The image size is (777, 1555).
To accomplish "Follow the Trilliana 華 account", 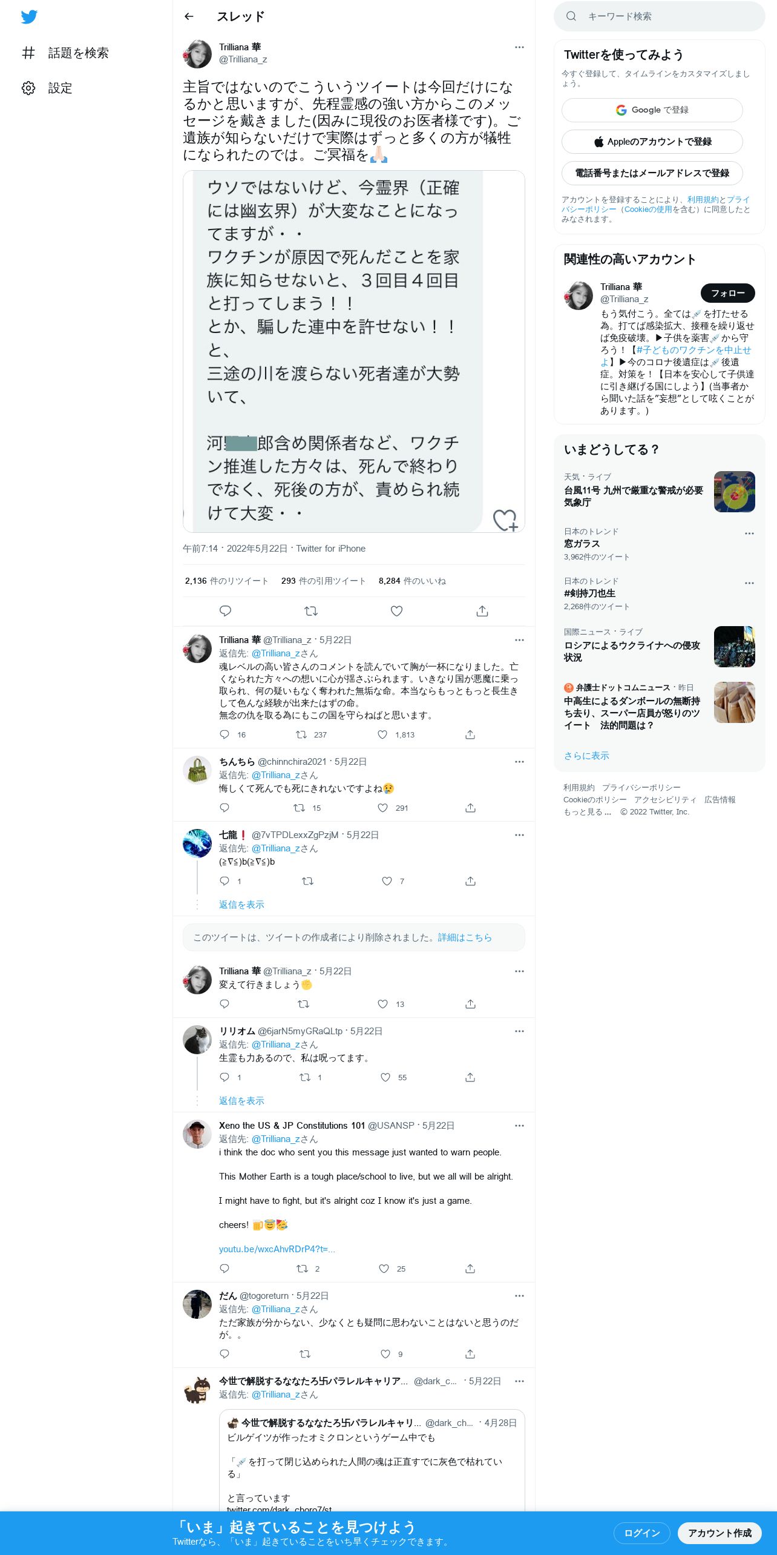I will 727,293.
